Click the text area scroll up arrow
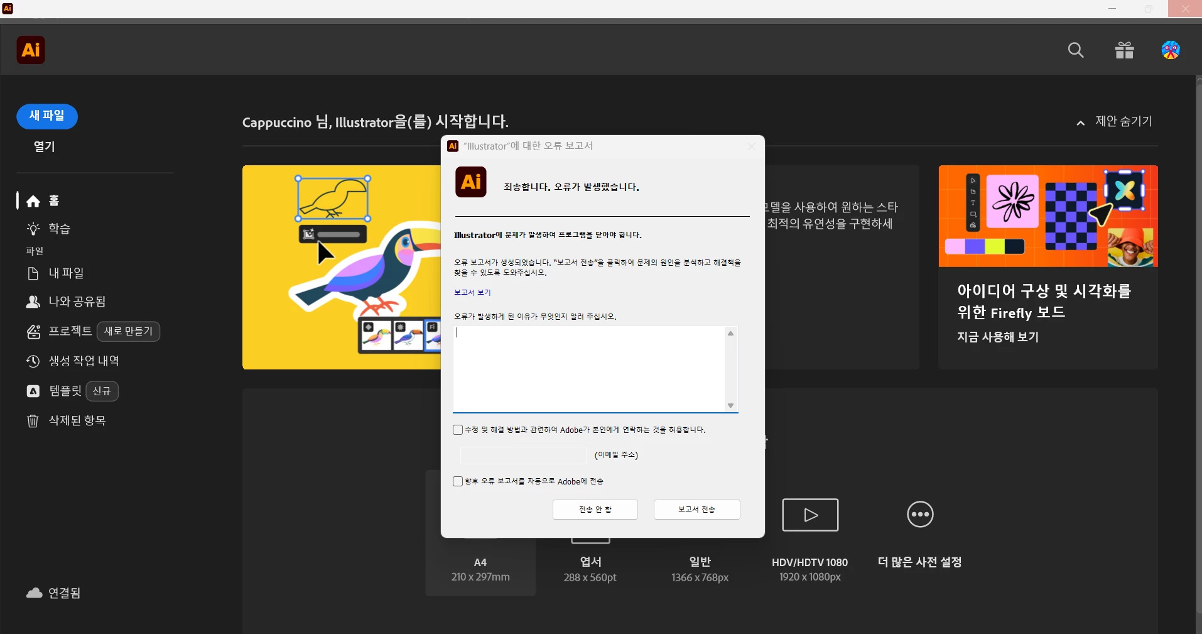 [730, 333]
